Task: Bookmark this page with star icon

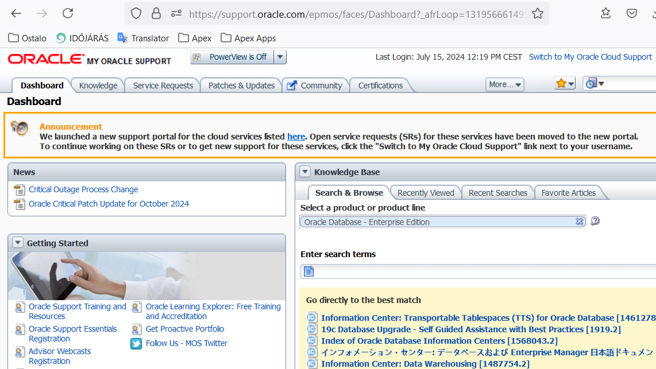Action: (x=538, y=13)
